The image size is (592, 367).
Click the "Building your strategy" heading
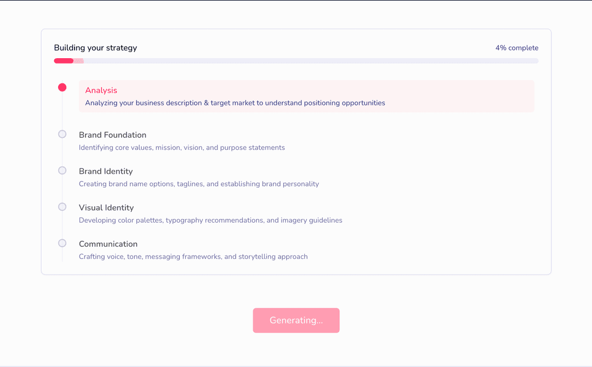point(95,48)
